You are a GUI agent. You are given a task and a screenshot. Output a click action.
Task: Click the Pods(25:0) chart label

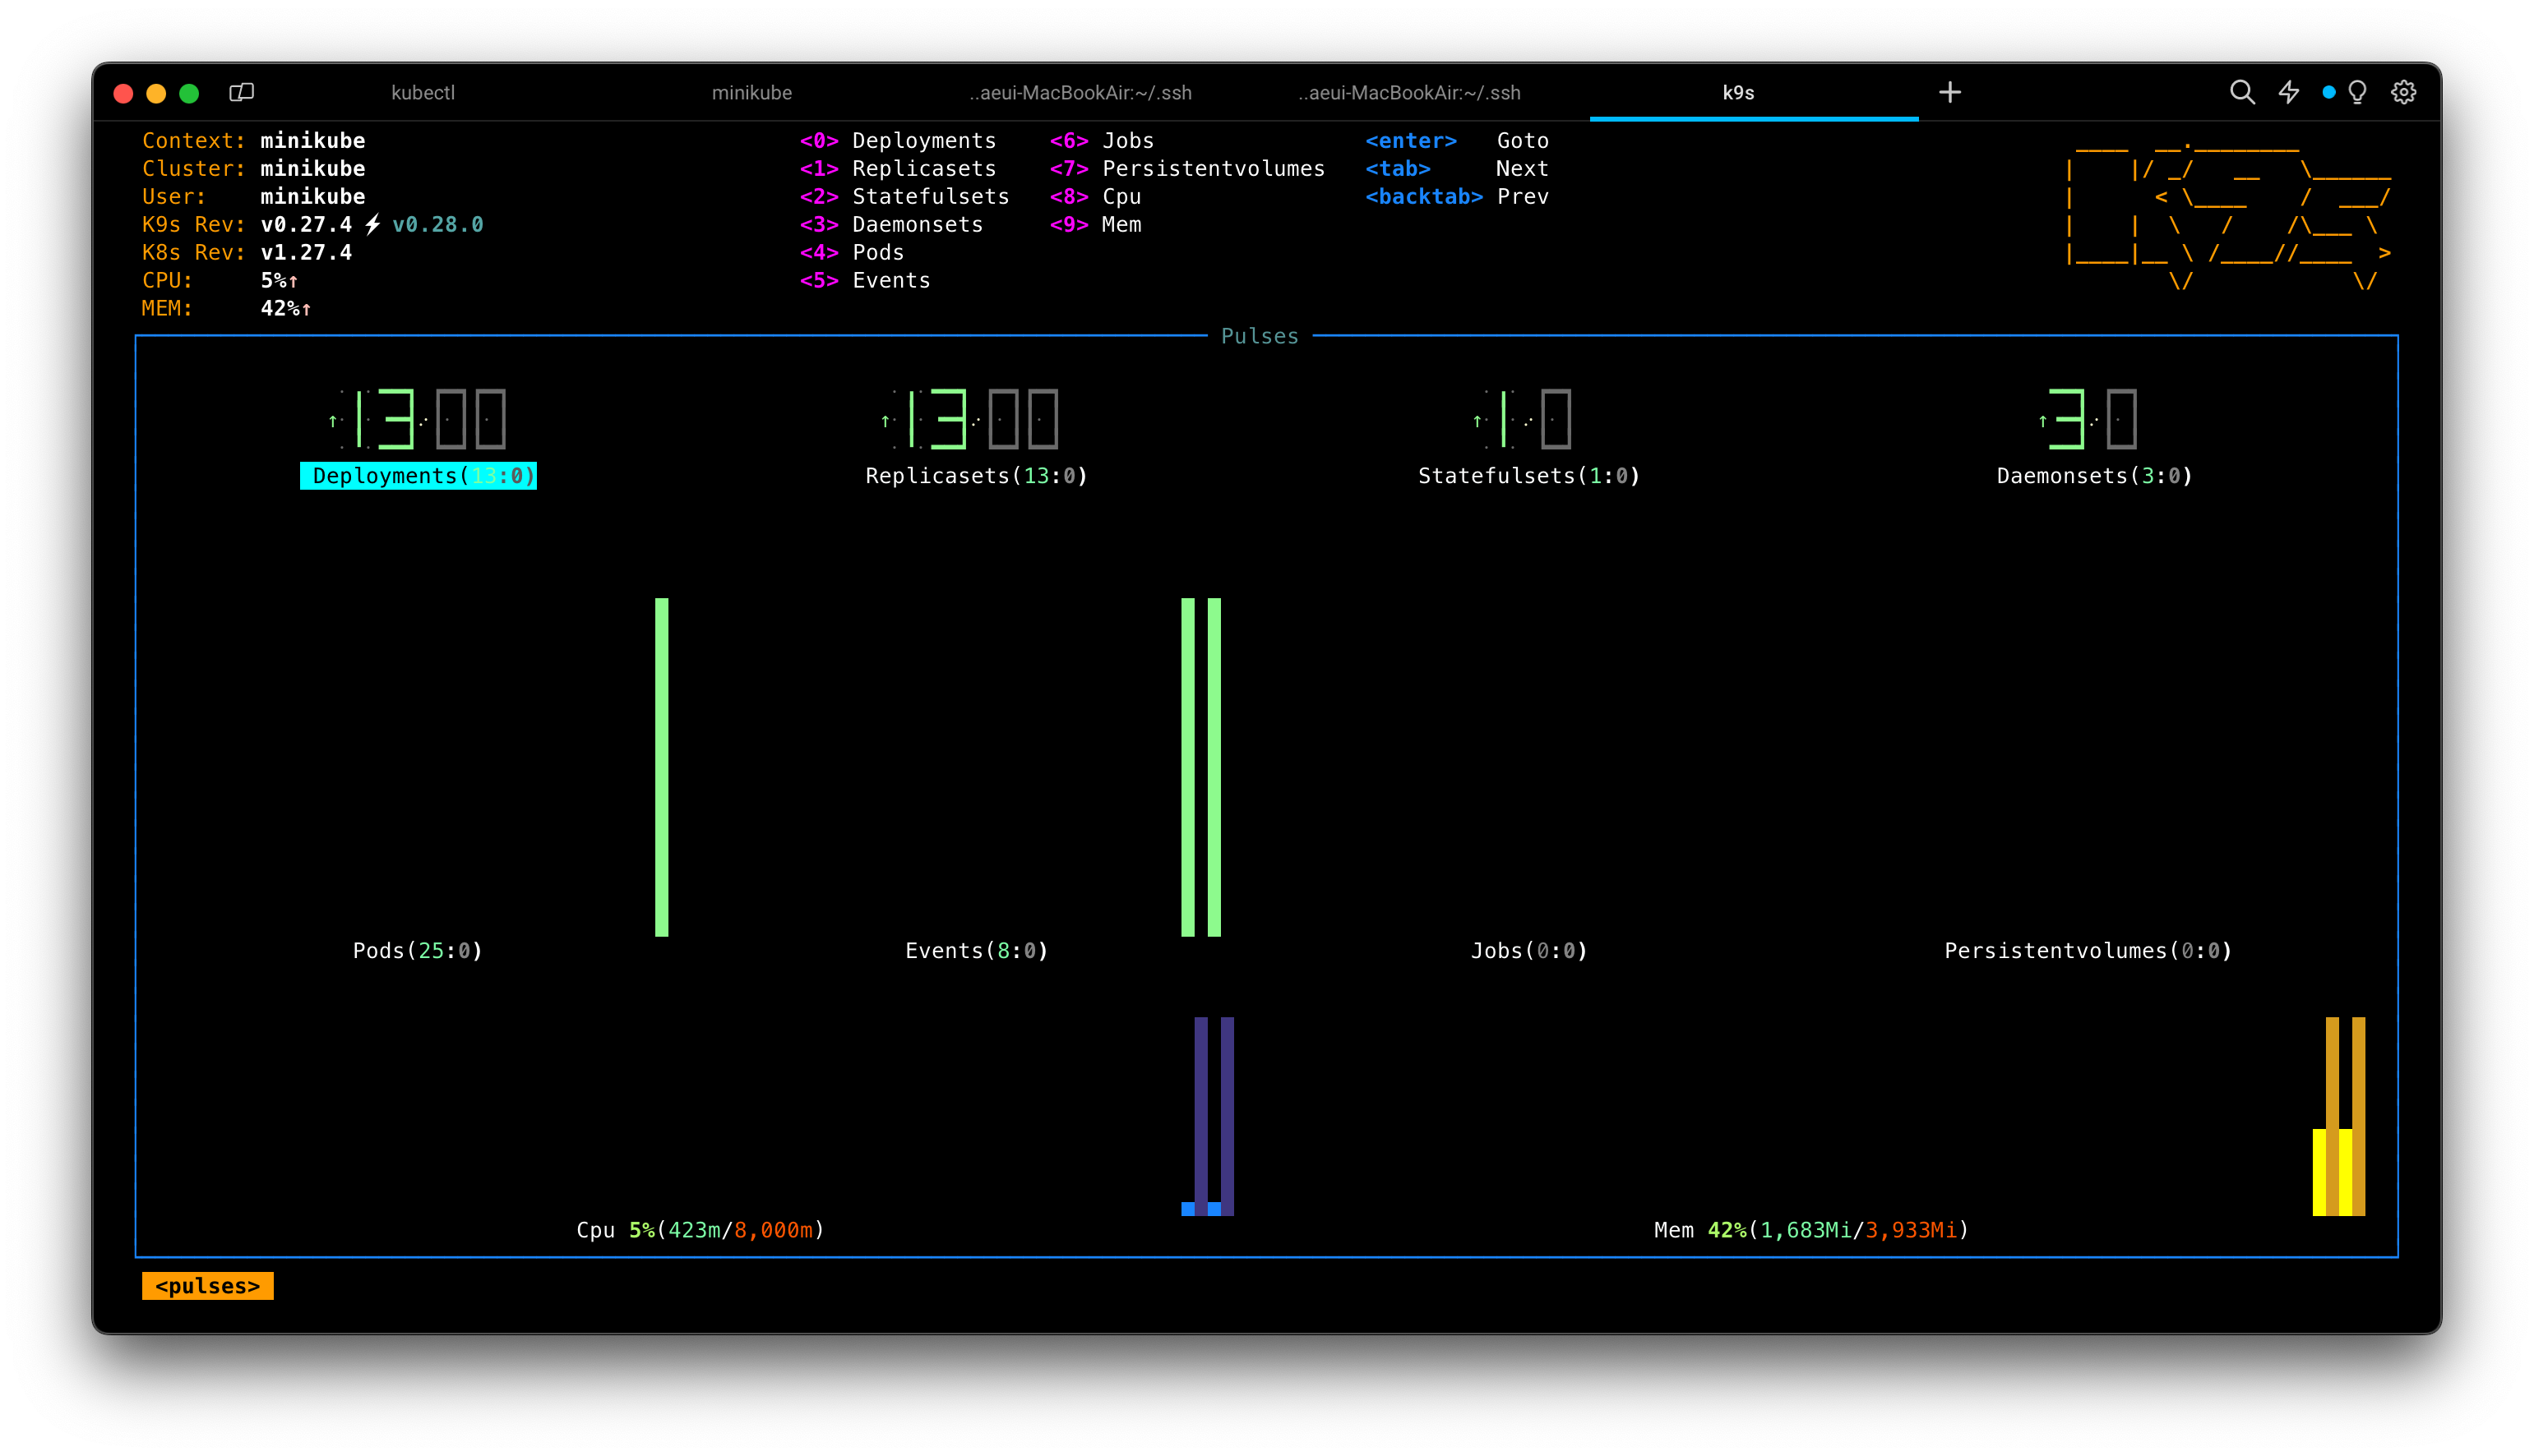417,951
